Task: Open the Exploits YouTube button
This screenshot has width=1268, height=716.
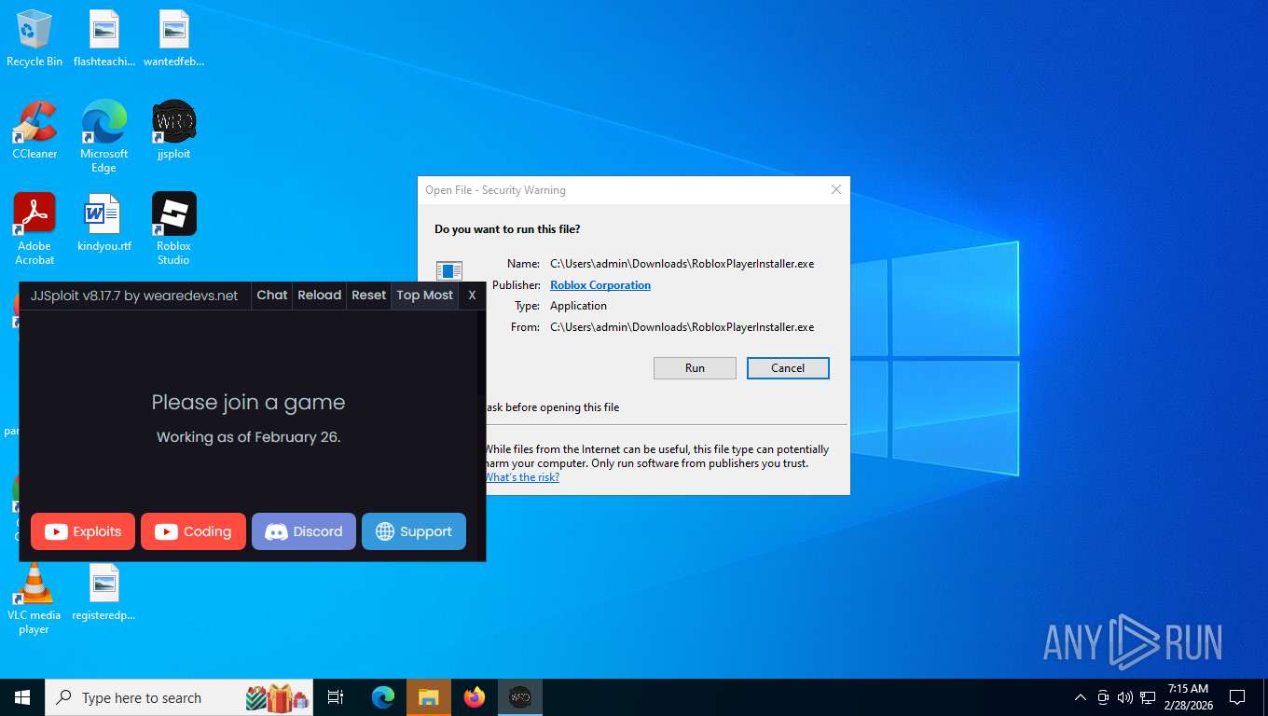Action: pos(83,531)
